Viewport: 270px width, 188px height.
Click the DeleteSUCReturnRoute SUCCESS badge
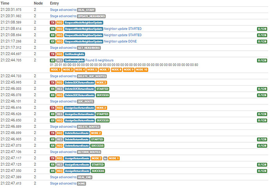(103, 95)
